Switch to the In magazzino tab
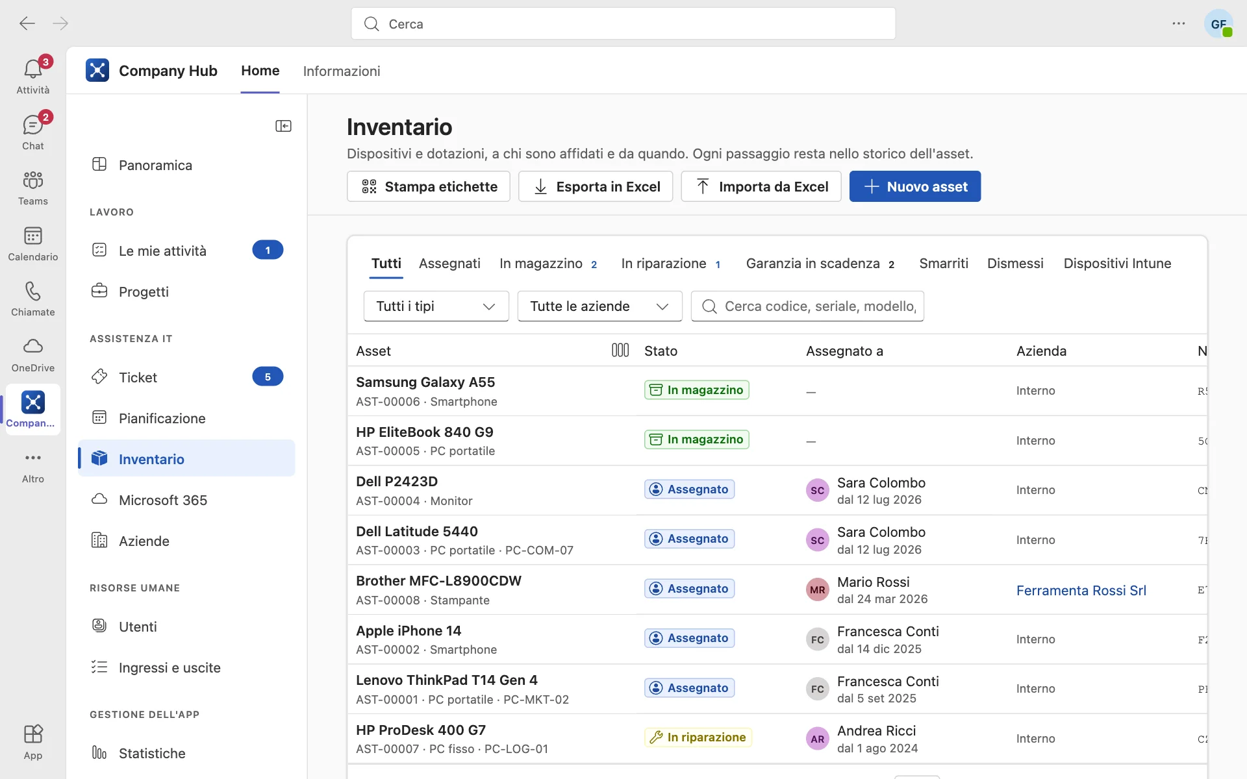The width and height of the screenshot is (1247, 779). (x=548, y=264)
